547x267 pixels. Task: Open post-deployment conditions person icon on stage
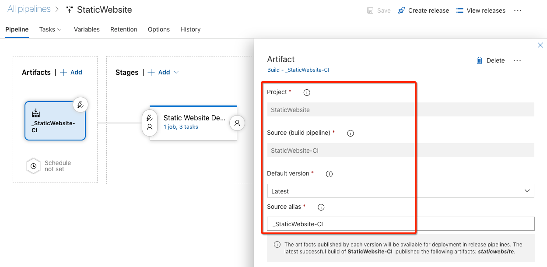(237, 123)
